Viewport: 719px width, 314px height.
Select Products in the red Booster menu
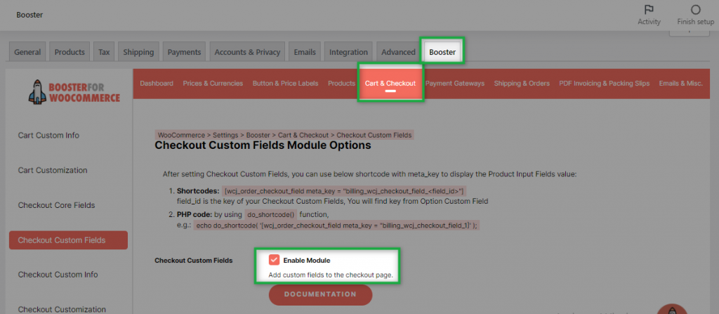(x=342, y=84)
